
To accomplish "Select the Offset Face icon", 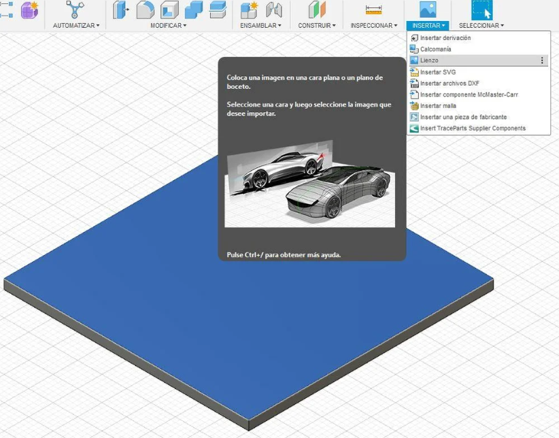I will tap(218, 10).
